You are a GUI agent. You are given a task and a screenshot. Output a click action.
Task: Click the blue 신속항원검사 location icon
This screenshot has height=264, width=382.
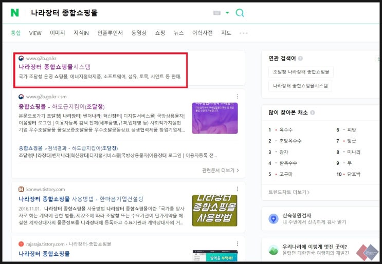point(274,218)
